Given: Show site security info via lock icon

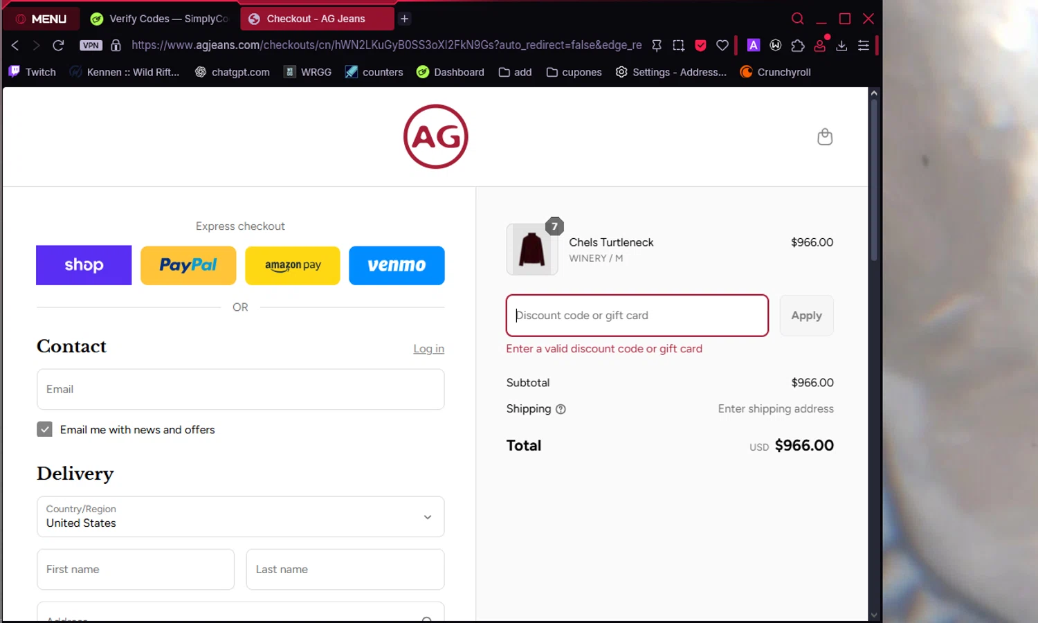Looking at the screenshot, I should [116, 45].
